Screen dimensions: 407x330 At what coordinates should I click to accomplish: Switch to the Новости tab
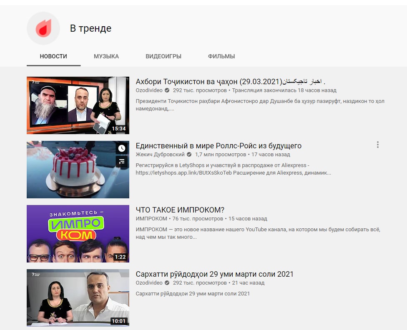pyautogui.click(x=53, y=56)
